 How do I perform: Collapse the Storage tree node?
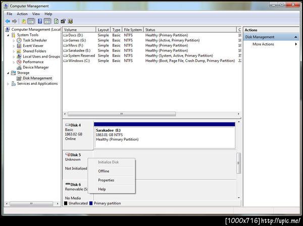8,73
